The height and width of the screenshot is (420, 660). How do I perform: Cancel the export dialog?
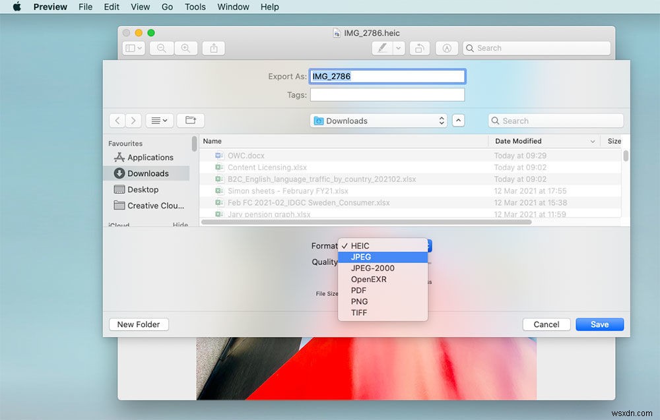tap(546, 324)
